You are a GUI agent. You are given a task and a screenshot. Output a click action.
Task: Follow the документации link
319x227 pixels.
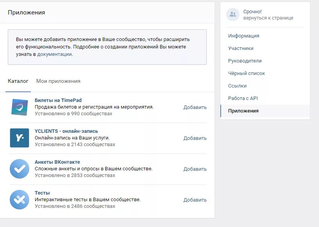[54, 54]
